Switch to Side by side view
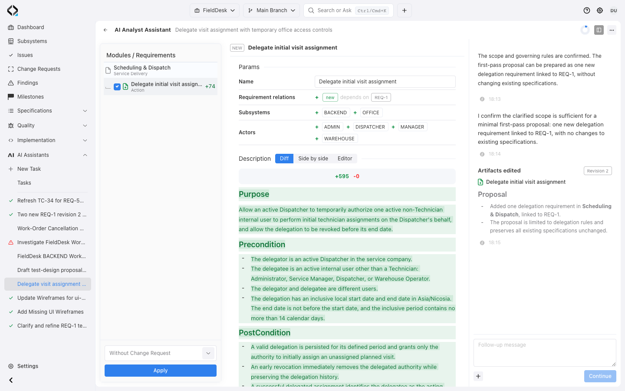This screenshot has height=391, width=625. pyautogui.click(x=313, y=159)
